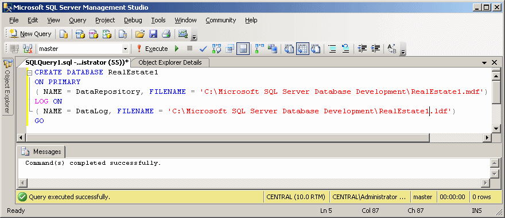Screen dimensions: 505x218
Task: Open a new Database Engine Query
Action: pos(64,34)
